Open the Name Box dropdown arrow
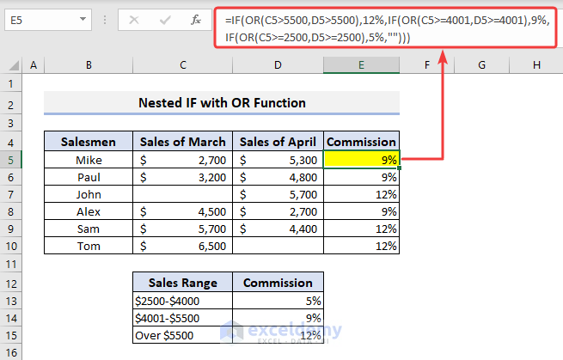563x360 pixels. 84,19
